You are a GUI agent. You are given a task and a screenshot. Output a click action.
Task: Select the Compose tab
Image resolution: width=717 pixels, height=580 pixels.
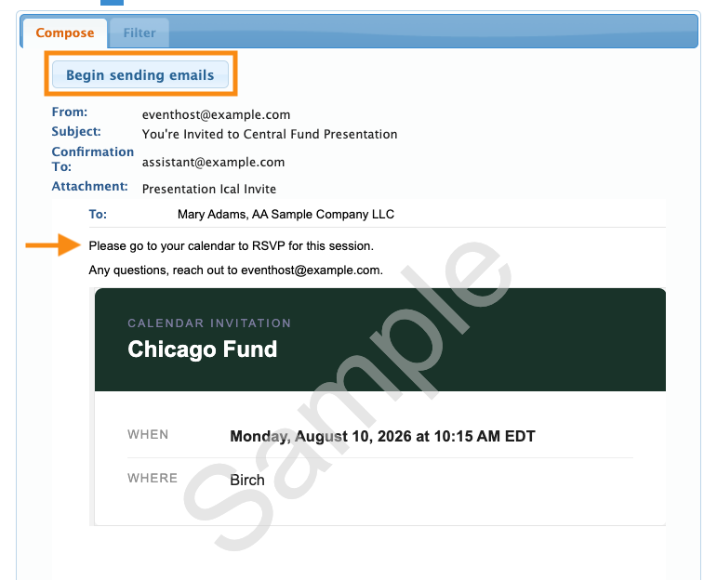coord(65,33)
